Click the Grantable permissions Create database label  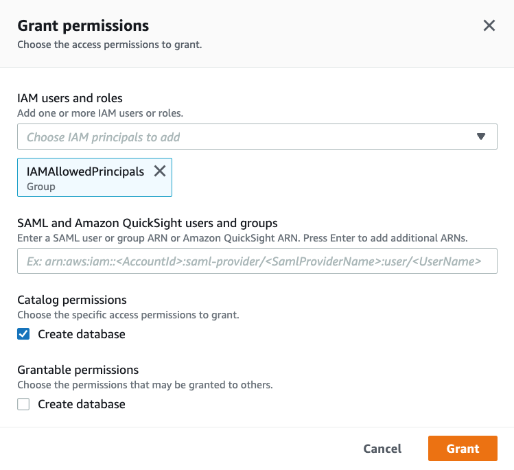[82, 404]
